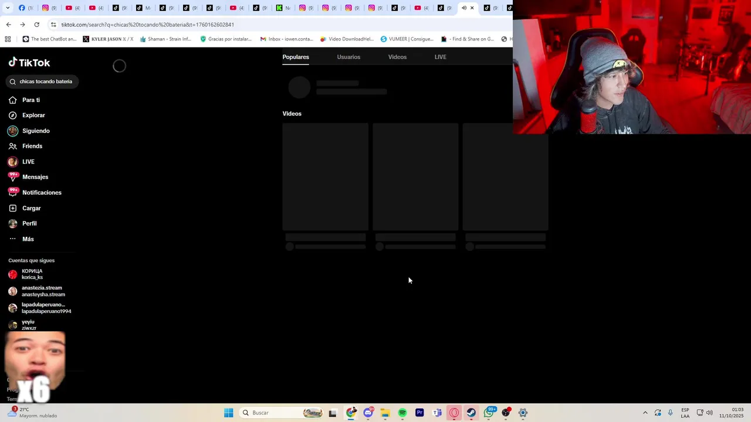
Task: Open Windows Start menu
Action: pyautogui.click(x=228, y=413)
